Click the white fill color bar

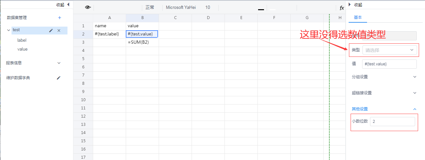point(273,10)
